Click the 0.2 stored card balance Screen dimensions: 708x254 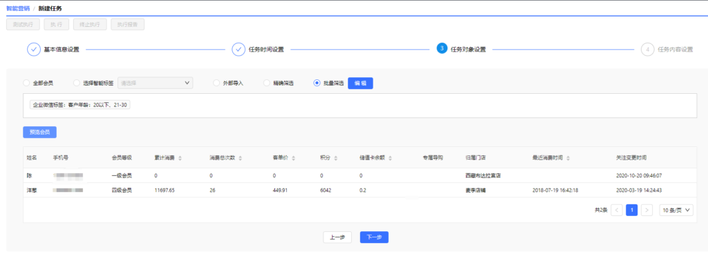pos(362,190)
